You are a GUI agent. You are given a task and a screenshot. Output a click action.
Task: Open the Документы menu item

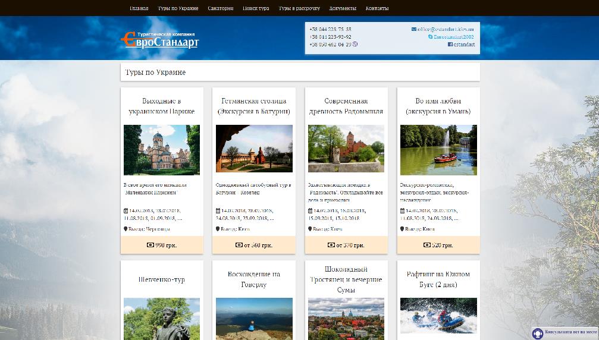click(343, 8)
